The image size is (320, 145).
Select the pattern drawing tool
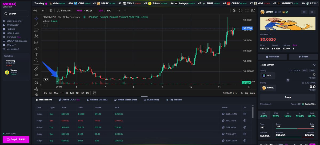tap(36, 36)
